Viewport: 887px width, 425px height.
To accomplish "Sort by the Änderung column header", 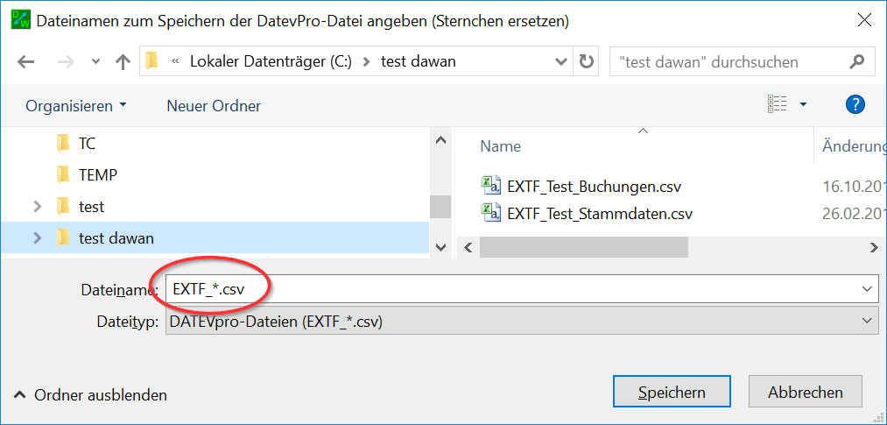I will click(x=855, y=146).
